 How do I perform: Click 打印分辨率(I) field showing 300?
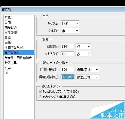tap(67, 69)
